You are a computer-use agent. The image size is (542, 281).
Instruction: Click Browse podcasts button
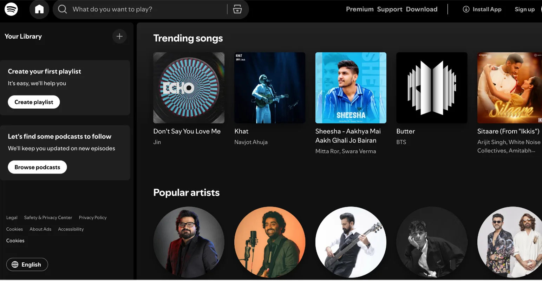(x=37, y=167)
